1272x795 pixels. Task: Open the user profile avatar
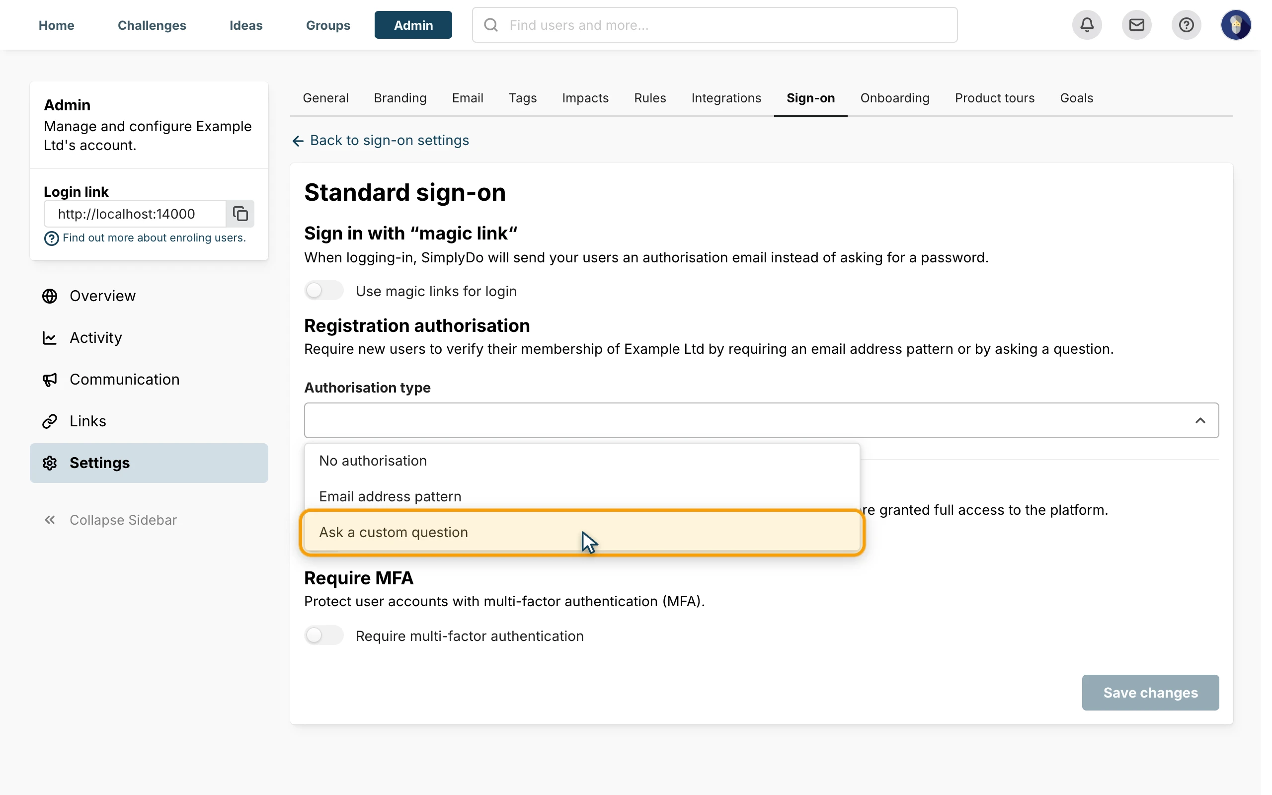(1236, 25)
